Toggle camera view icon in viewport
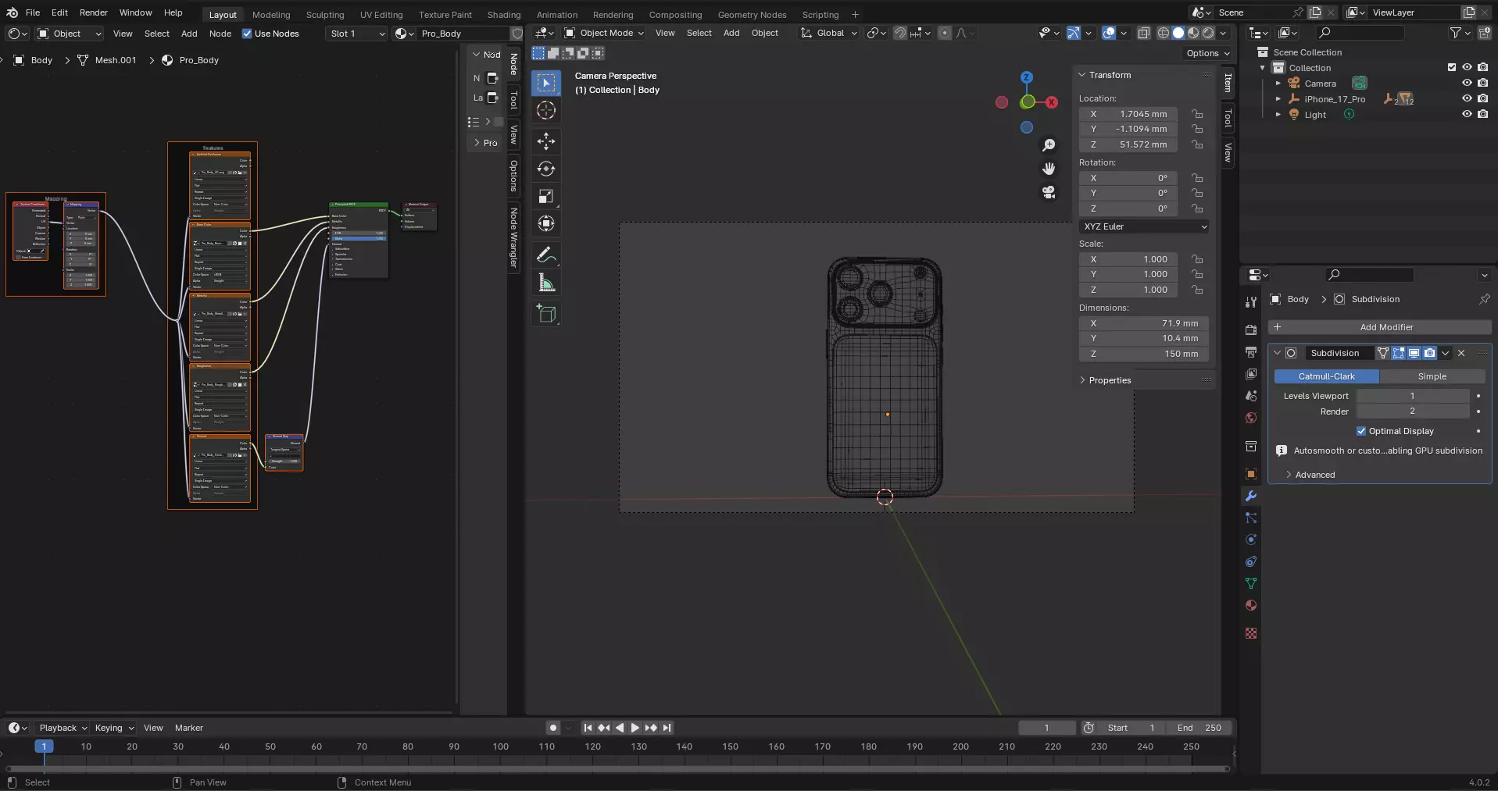The image size is (1498, 791). pyautogui.click(x=1049, y=192)
